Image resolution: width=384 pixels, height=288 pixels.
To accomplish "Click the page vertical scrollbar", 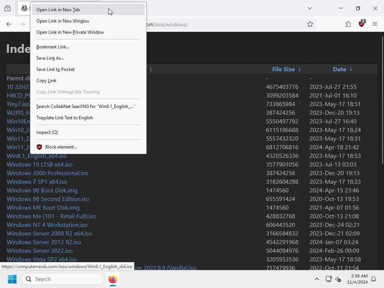I will (382, 100).
